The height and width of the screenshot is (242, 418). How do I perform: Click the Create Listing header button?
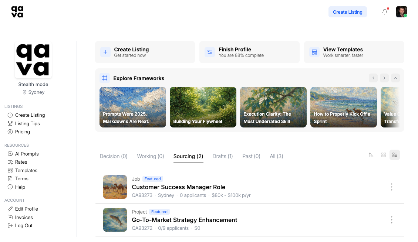click(347, 12)
